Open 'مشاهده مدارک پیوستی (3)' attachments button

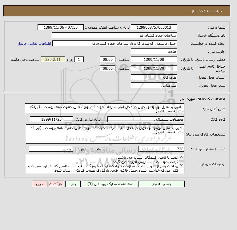[x=110, y=184]
